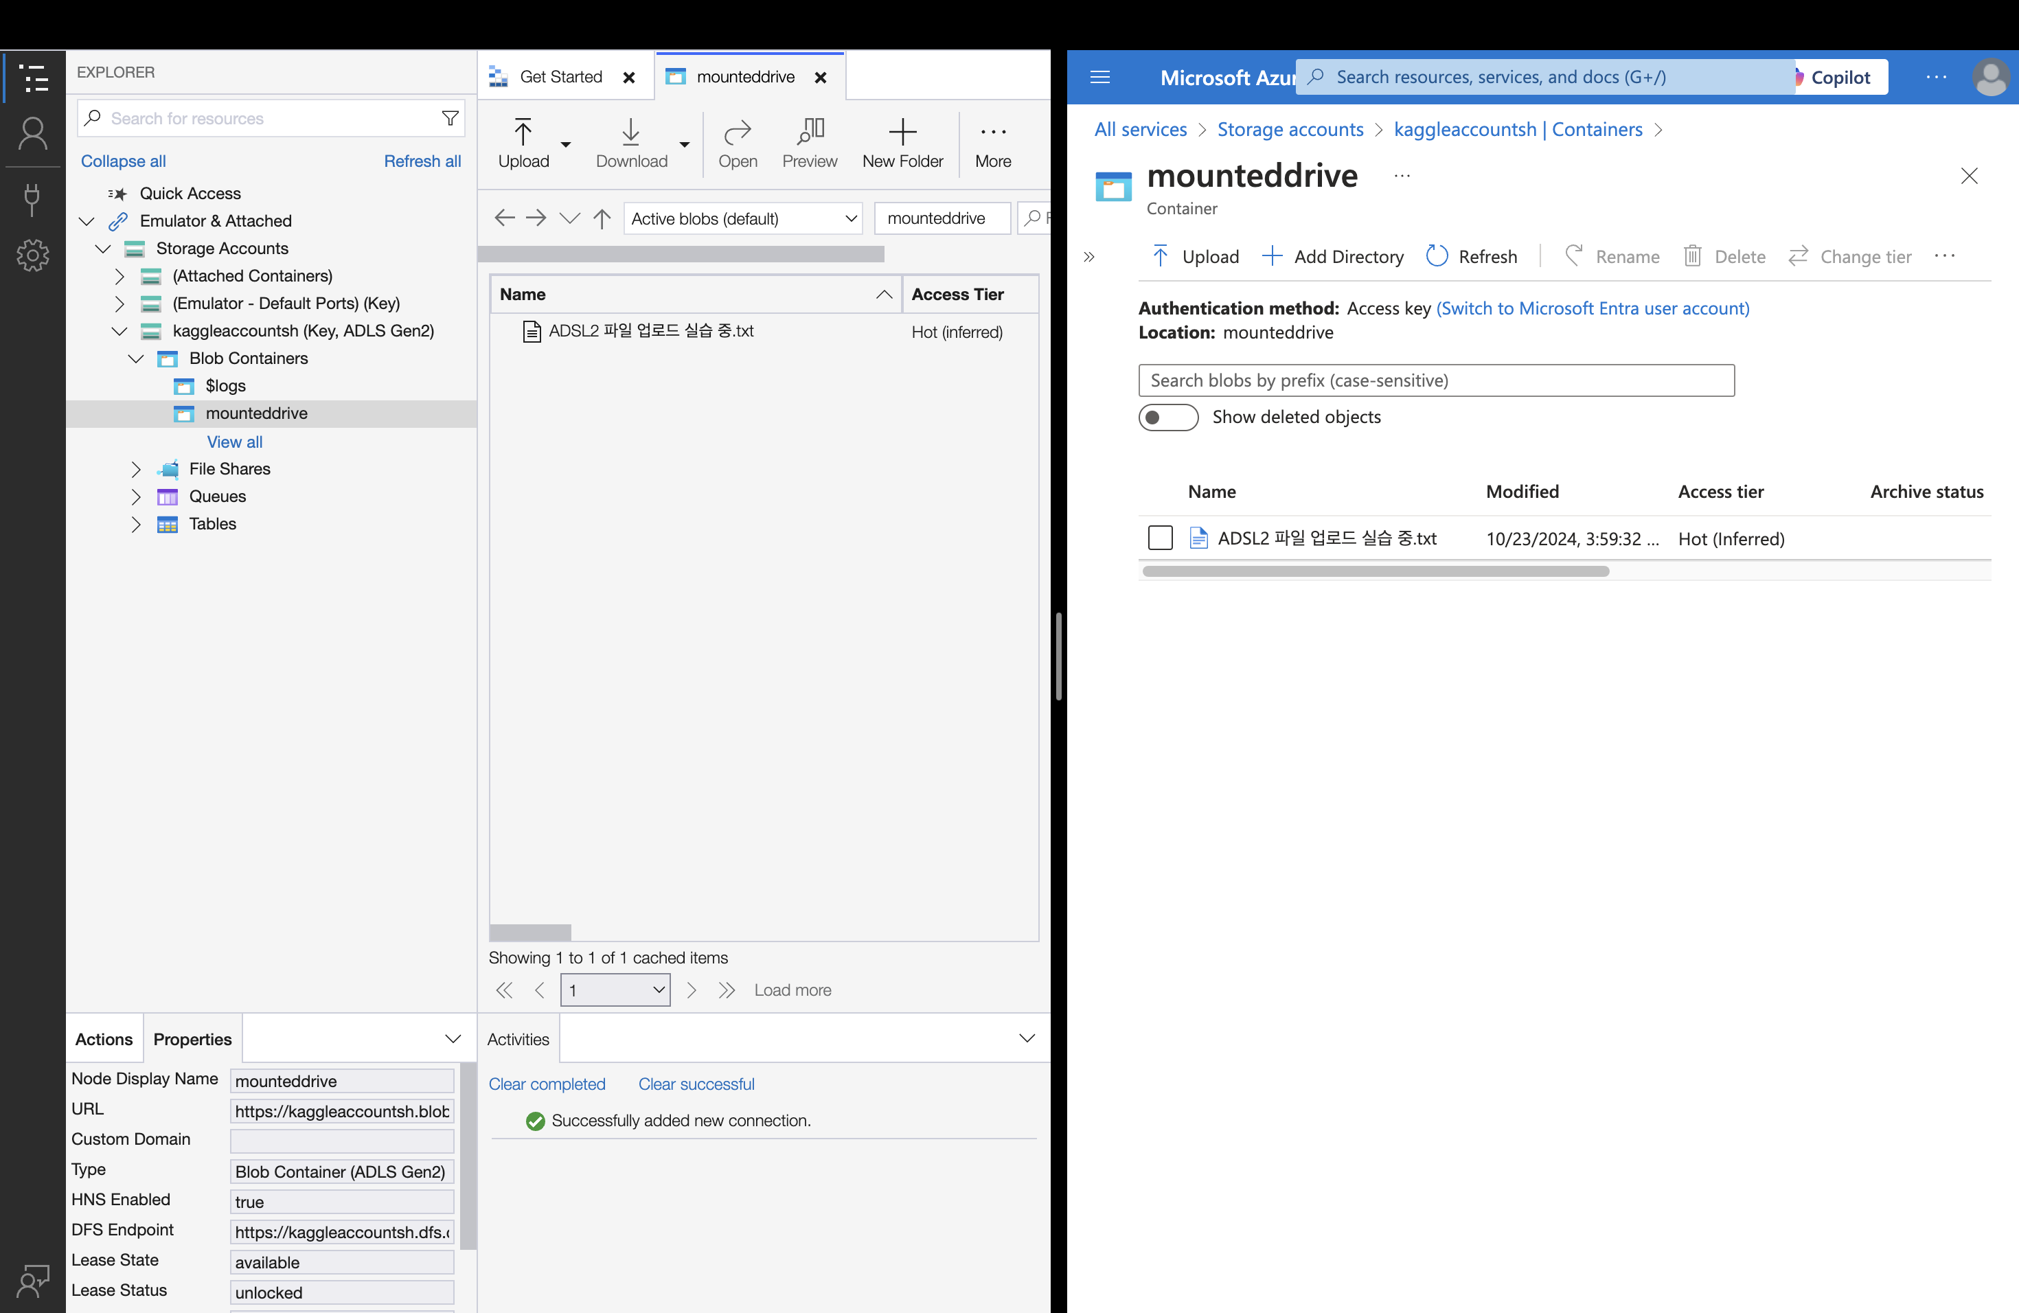Collapse the Storage Accounts node
The height and width of the screenshot is (1313, 2019).
click(102, 249)
